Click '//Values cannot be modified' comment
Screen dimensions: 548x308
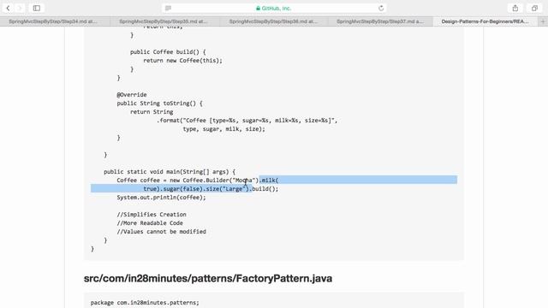pyautogui.click(x=161, y=232)
